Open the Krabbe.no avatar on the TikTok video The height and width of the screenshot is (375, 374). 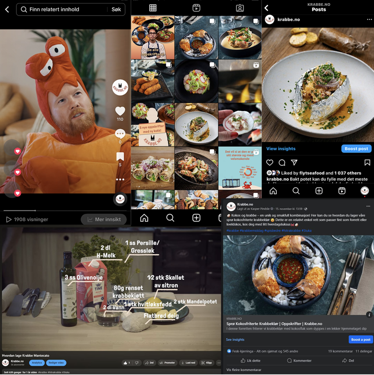tap(120, 88)
